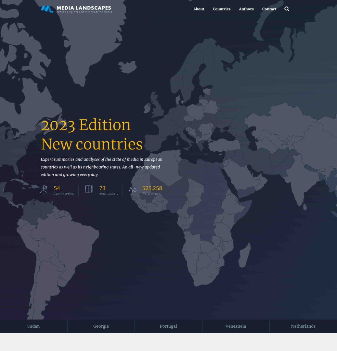Navigate to the Contact page
Screen dimensions: 337x351
[269, 9]
